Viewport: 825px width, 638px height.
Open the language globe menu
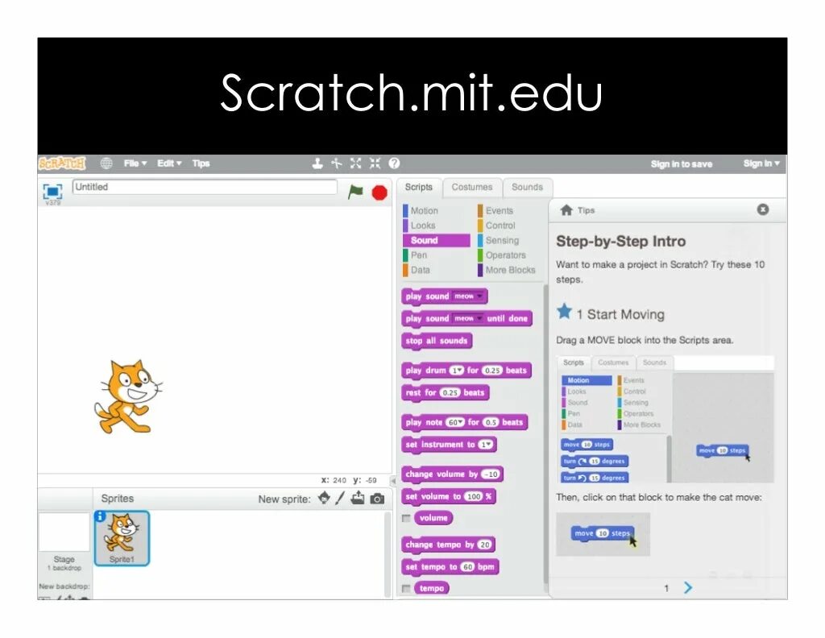pos(106,164)
